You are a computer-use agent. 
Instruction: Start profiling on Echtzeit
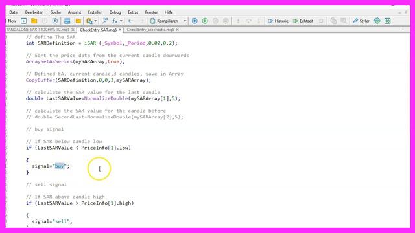(303, 21)
